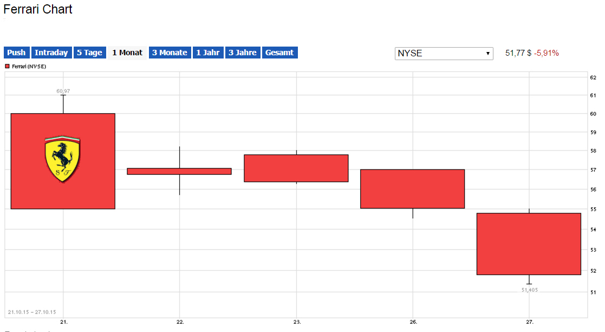Select the Push chart mode tab
The image size is (605, 332).
pos(16,53)
